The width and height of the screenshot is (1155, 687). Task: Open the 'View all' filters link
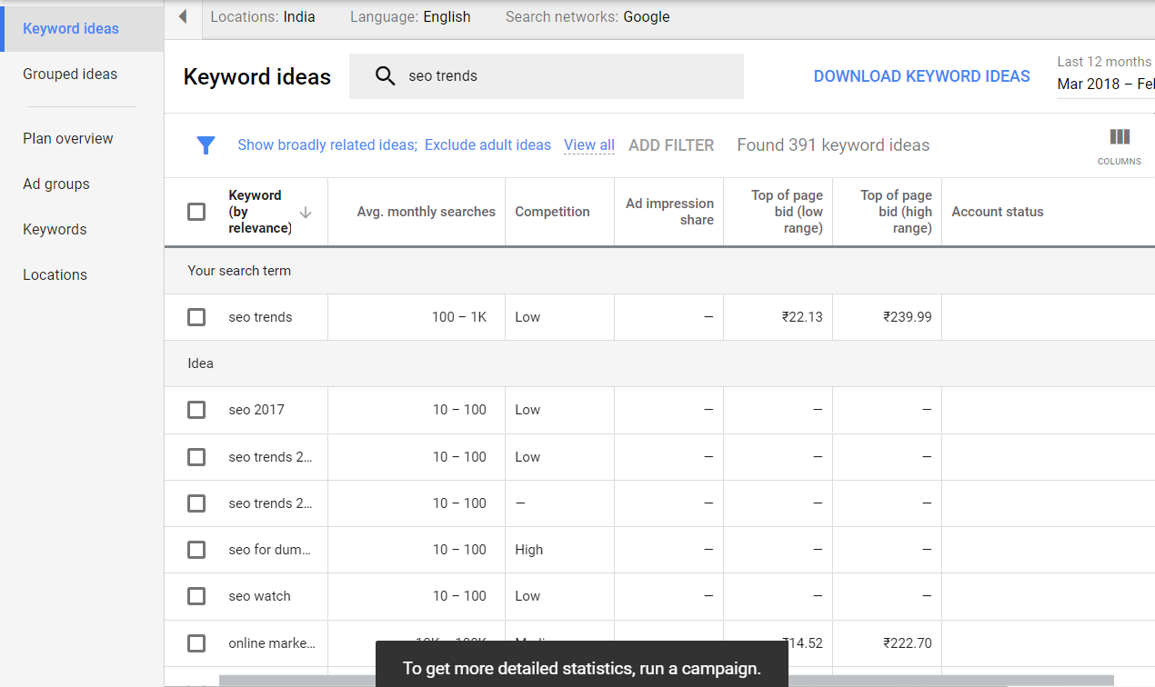pos(589,145)
